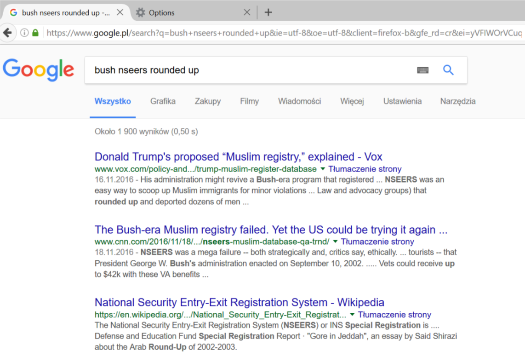Click the blue magnifier search button

click(448, 70)
